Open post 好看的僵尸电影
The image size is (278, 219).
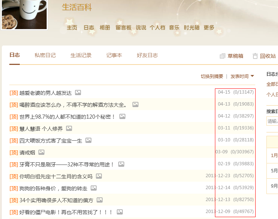(66, 212)
